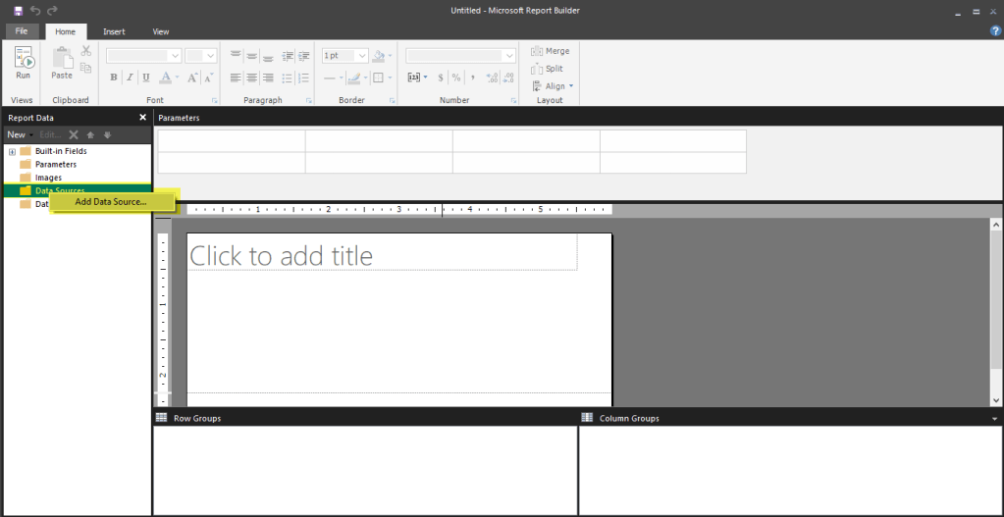Click the percent format icon
Viewport: 1004px width, 517px height.
(x=456, y=78)
